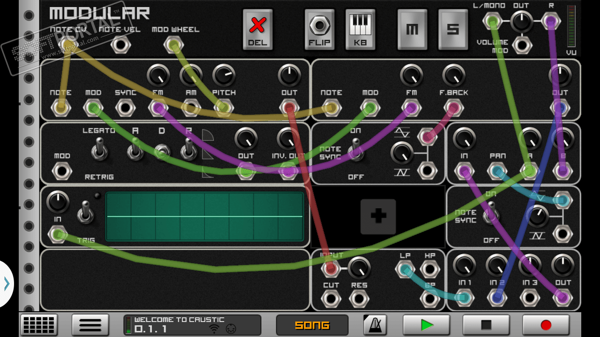This screenshot has width=600, height=337.
Task: Click the filter HP output jack
Action: [x=429, y=269]
